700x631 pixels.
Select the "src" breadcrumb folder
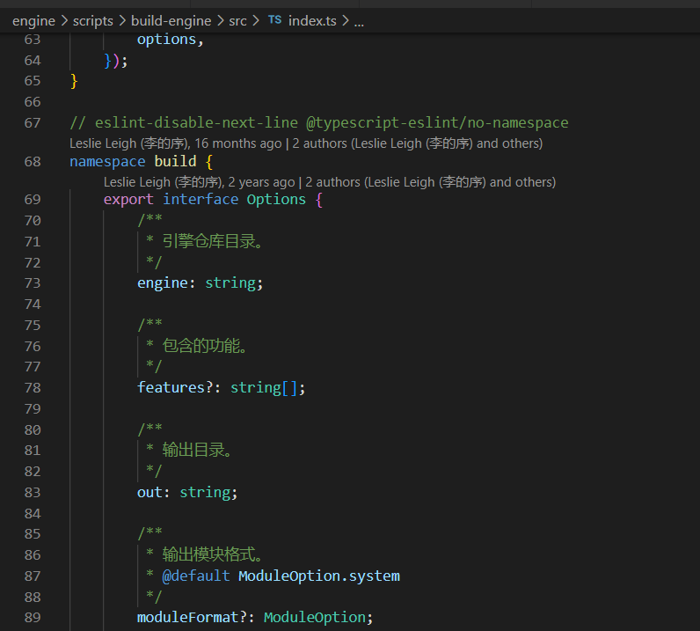coord(237,21)
